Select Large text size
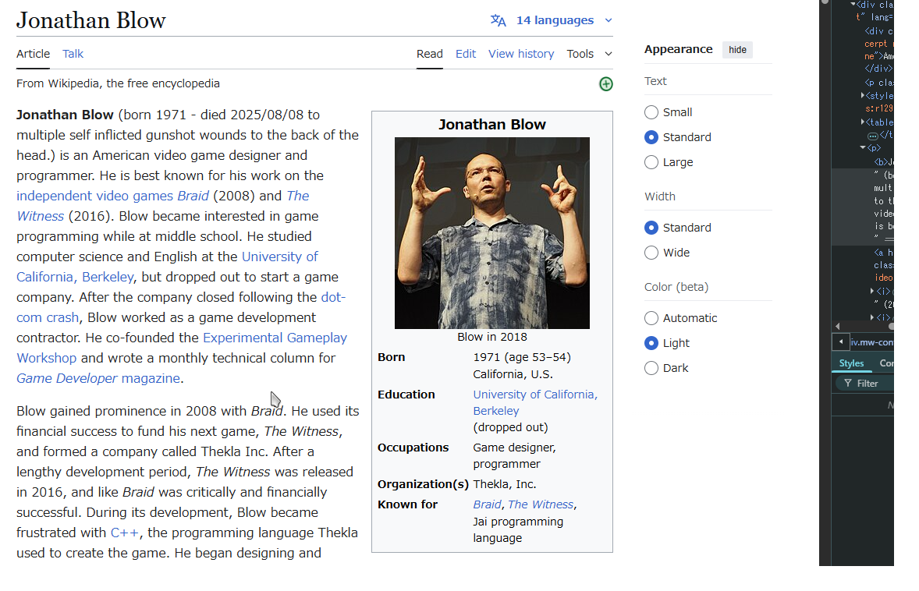 click(651, 162)
